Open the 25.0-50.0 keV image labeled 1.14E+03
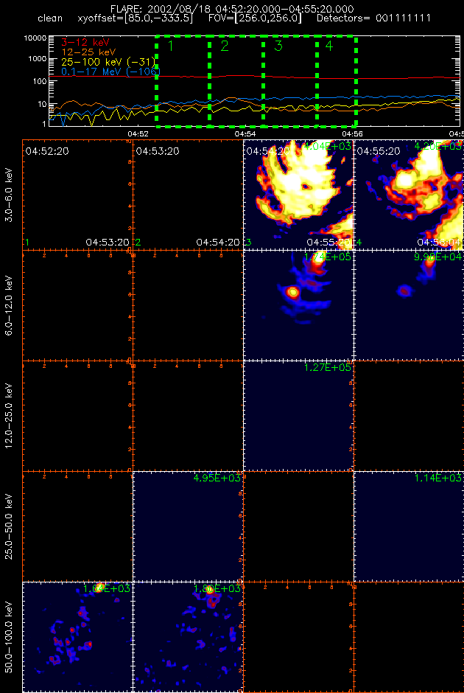Viewport: 464px width, 693px height. (409, 526)
